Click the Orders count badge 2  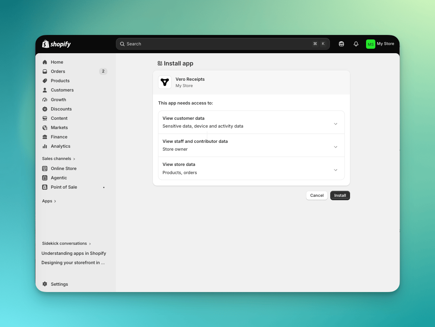point(103,71)
